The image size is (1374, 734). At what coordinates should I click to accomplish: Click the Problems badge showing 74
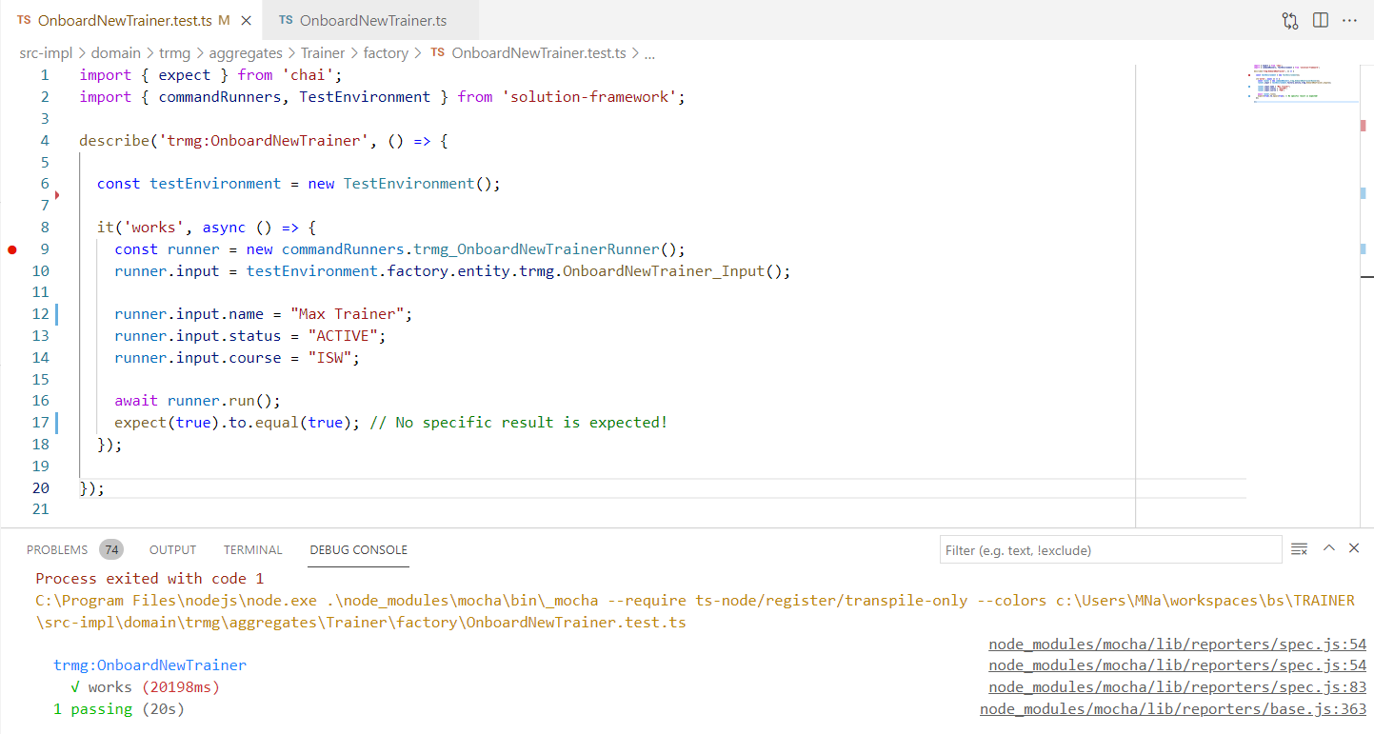point(111,549)
